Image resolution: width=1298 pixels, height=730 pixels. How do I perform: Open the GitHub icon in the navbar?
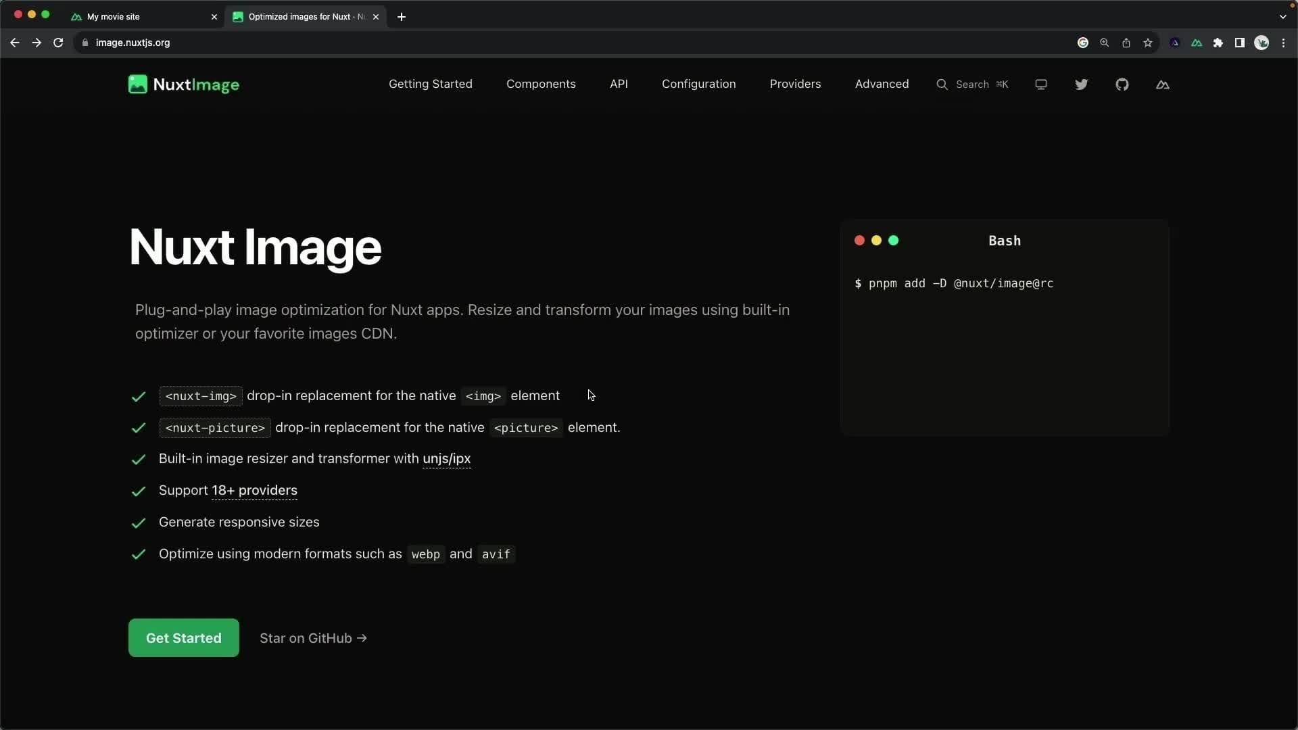tap(1122, 84)
